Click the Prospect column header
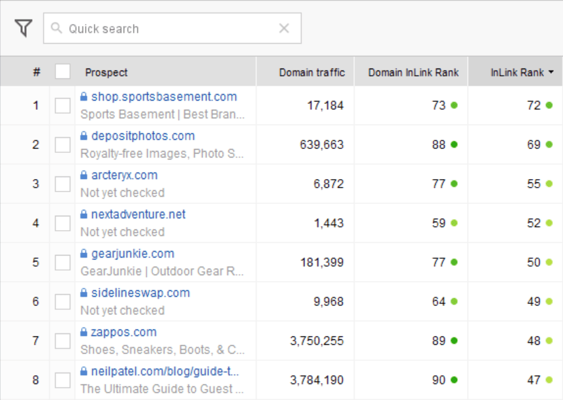The width and height of the screenshot is (563, 400). tap(106, 73)
